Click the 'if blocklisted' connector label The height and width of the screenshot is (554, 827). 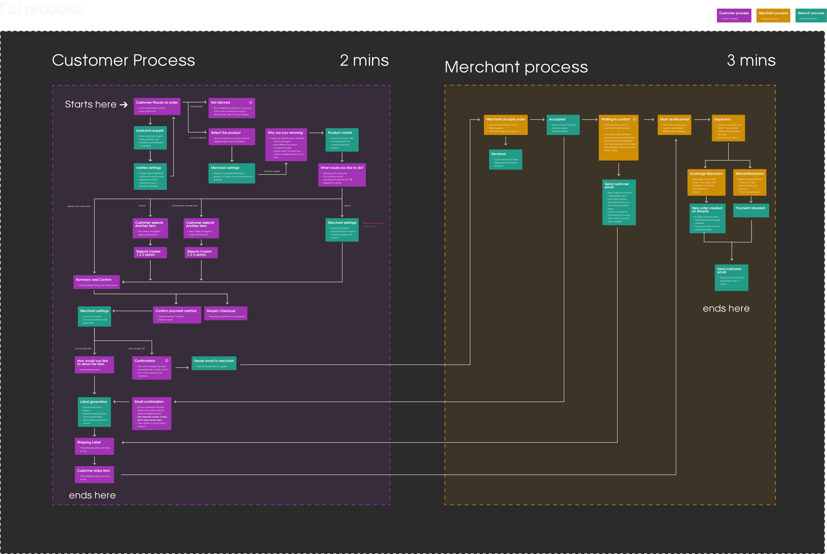196,106
